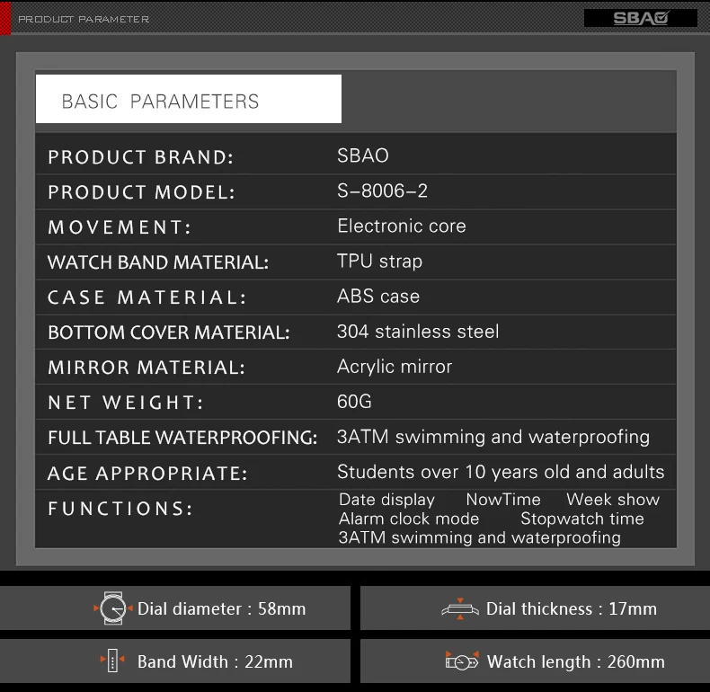Select the 'Alarm clock mode' function
710x692 pixels.
409,518
